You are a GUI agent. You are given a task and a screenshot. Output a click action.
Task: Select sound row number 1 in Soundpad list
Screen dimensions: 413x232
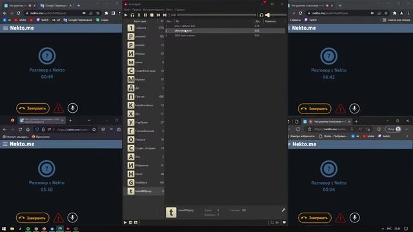point(225,26)
